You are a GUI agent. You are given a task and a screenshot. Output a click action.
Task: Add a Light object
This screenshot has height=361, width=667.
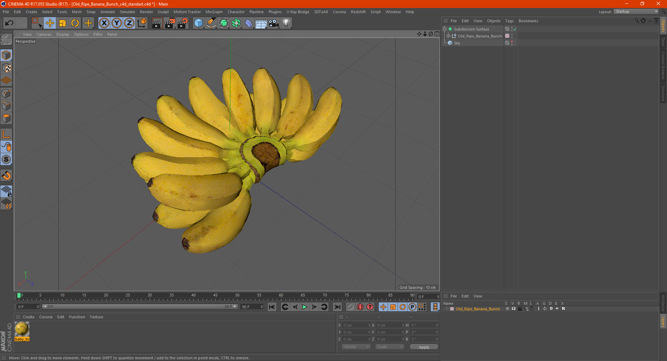pyautogui.click(x=286, y=23)
